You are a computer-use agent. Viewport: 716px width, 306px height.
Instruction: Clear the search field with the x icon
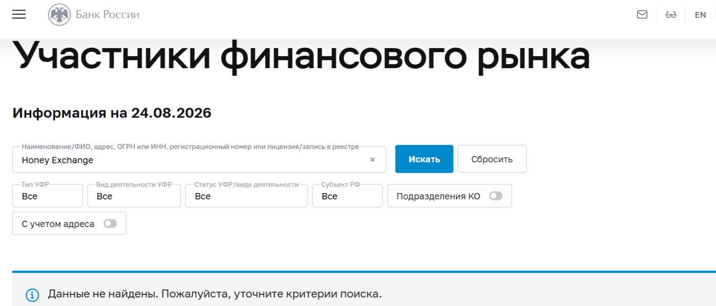coord(372,160)
